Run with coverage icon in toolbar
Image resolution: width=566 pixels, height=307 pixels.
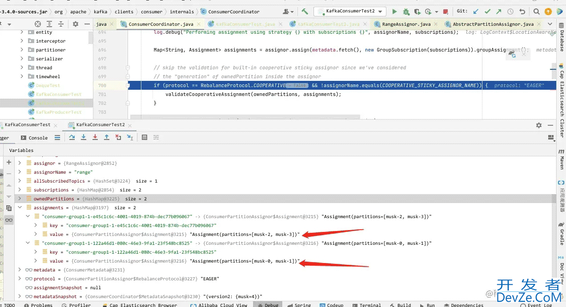(417, 12)
